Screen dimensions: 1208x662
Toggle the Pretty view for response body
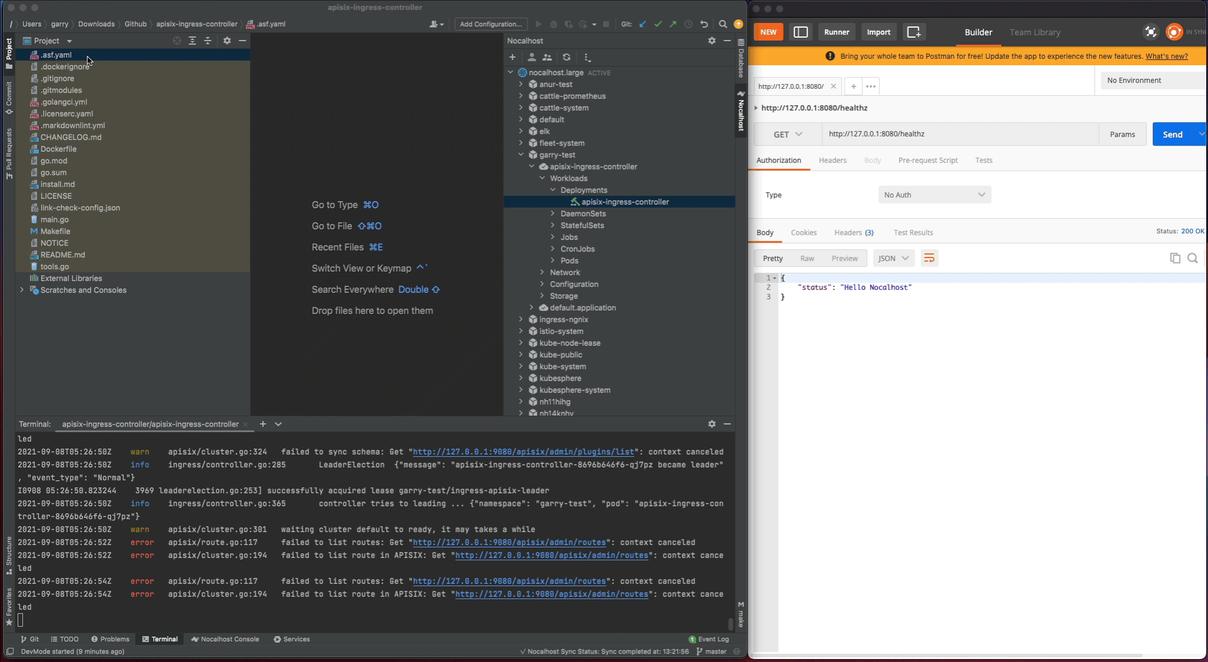point(771,258)
